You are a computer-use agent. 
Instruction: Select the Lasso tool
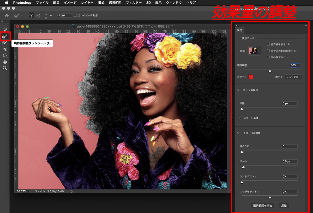[5, 55]
